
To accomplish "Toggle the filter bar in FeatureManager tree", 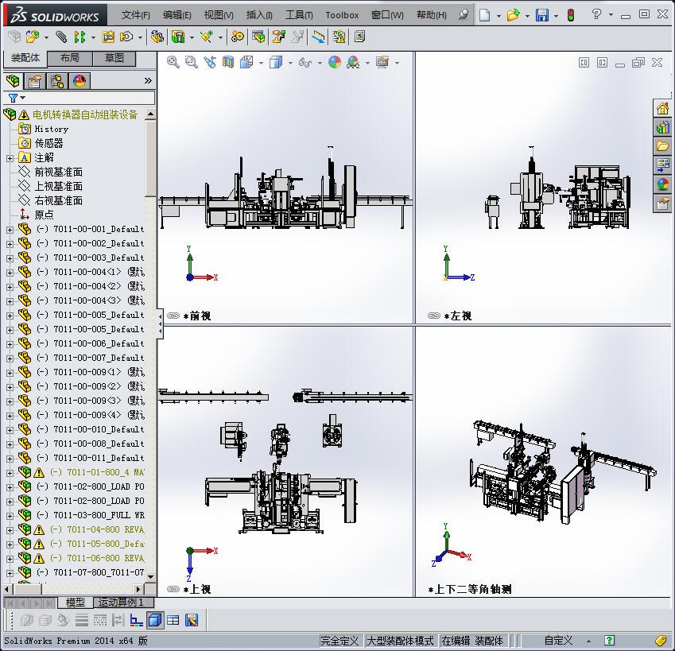I will [x=14, y=97].
